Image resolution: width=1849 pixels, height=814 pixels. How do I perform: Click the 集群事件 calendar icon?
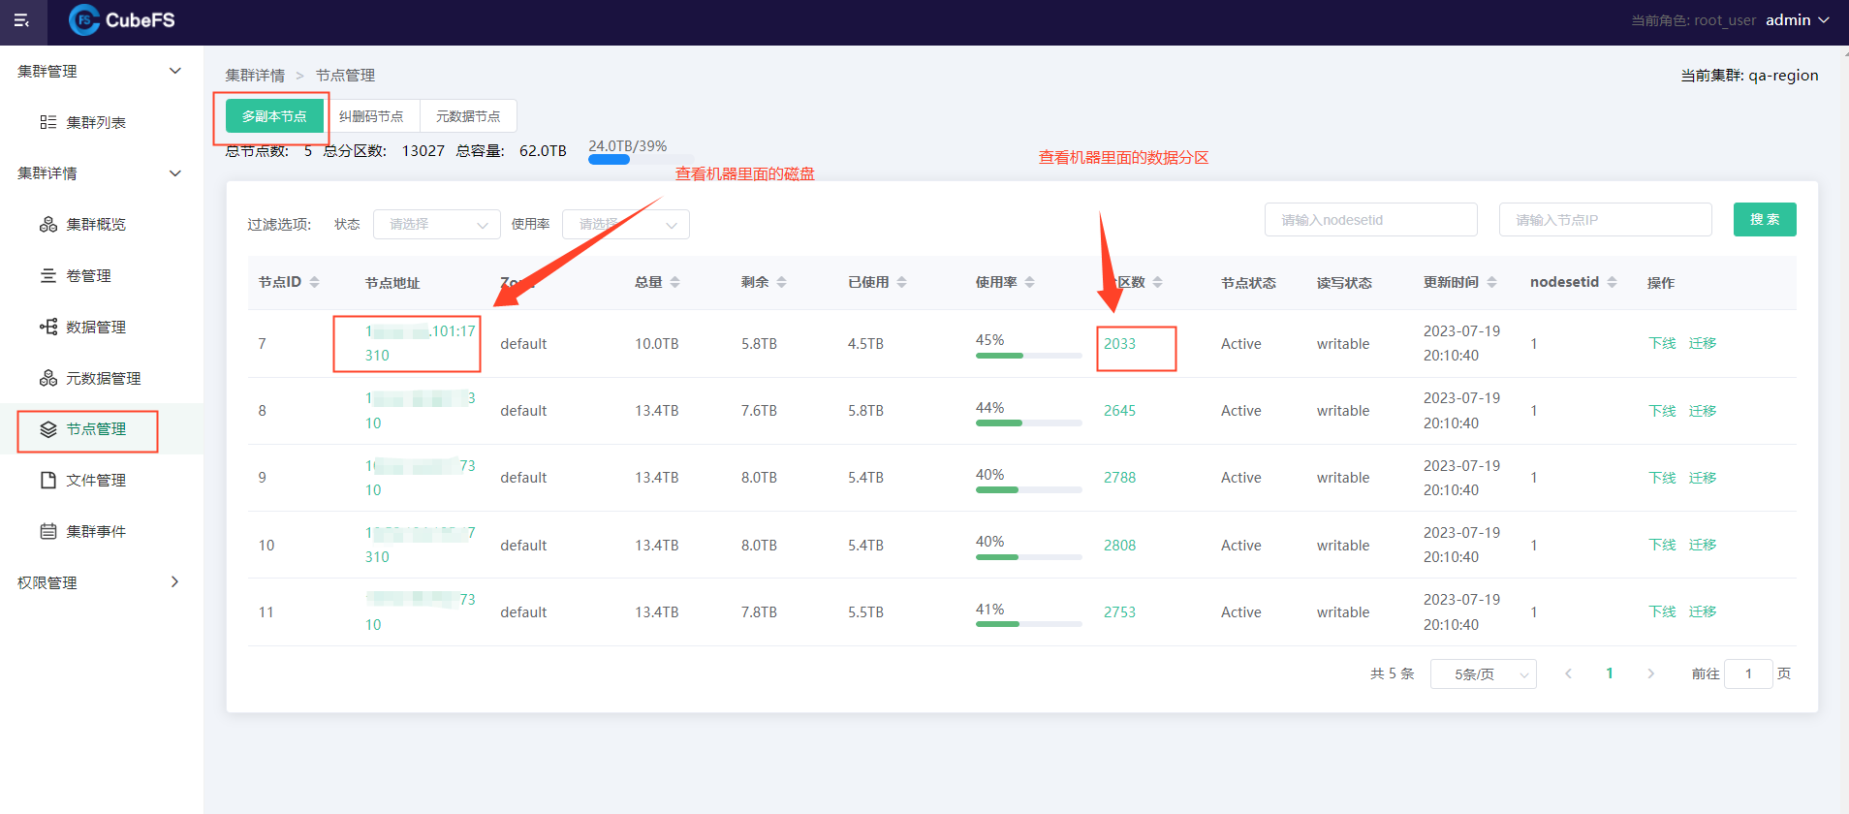pos(47,532)
